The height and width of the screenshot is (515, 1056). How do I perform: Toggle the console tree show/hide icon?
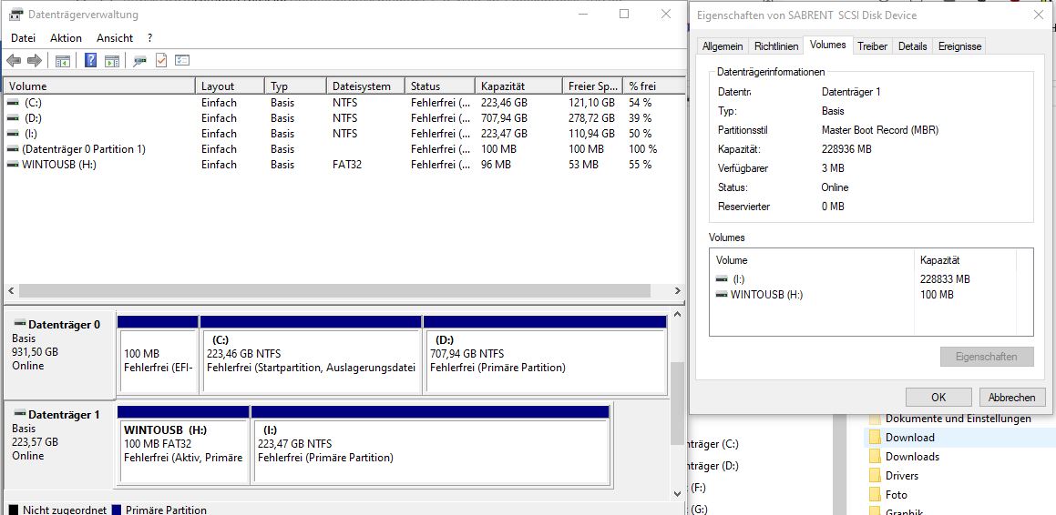pos(63,61)
